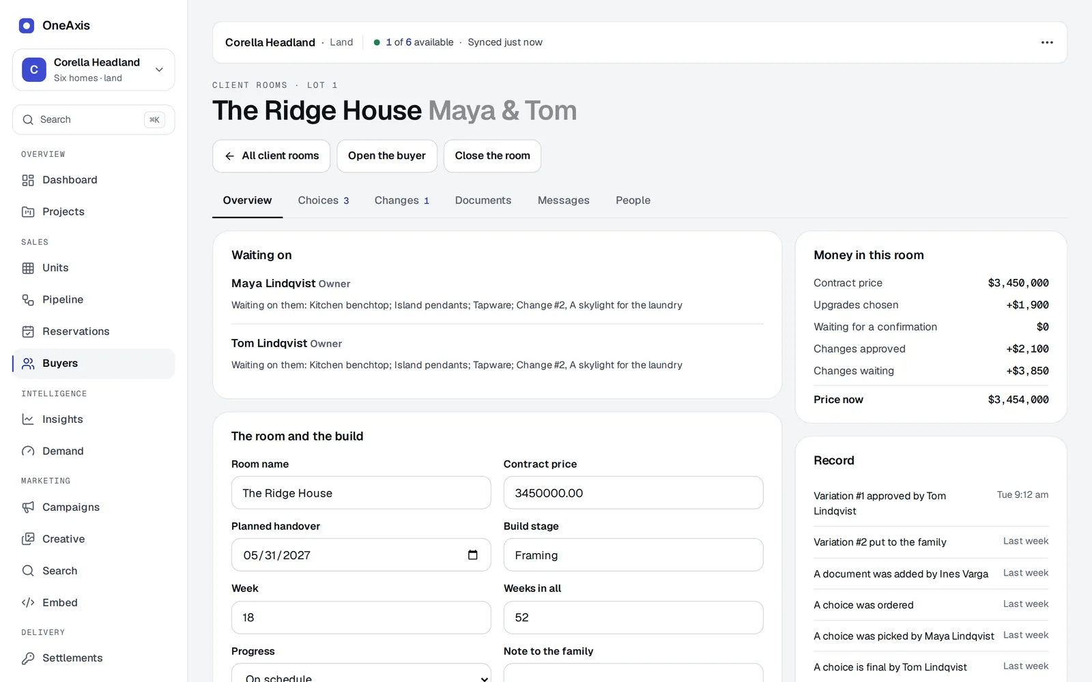Click the 1 of 6 available link

point(419,42)
